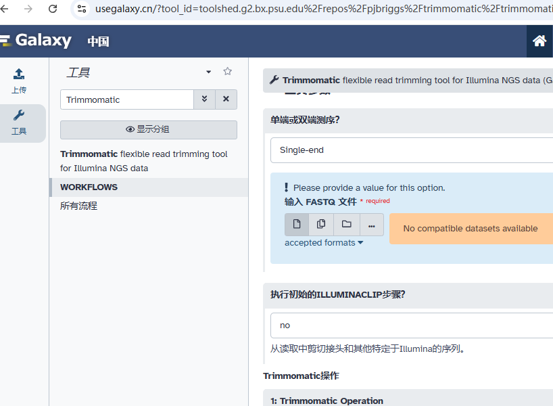Click the Galaxy logo
The height and width of the screenshot is (406, 553).
[x=36, y=40]
